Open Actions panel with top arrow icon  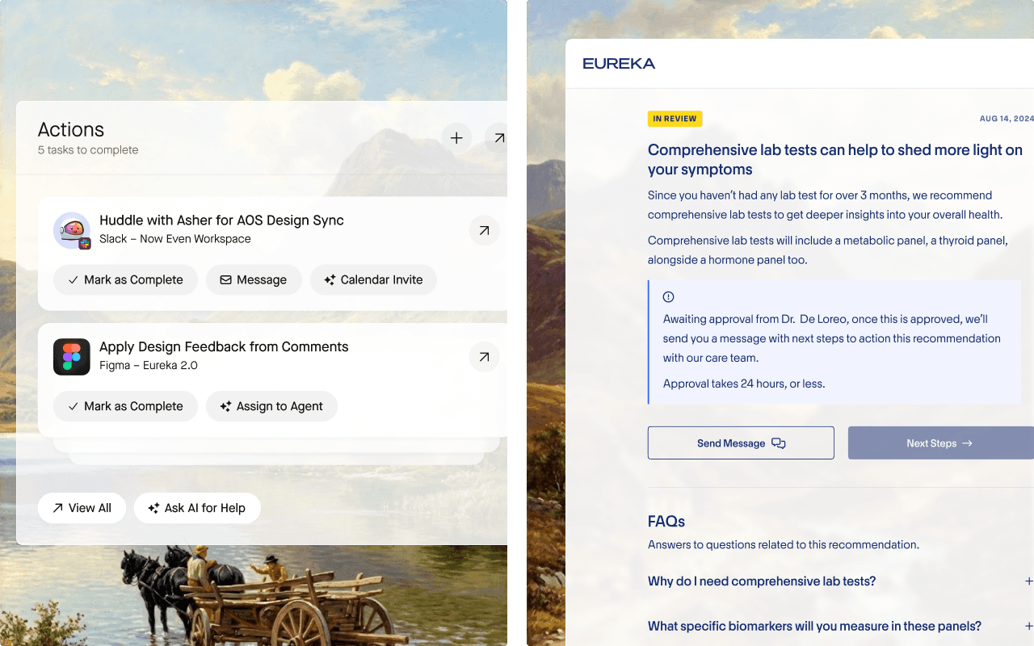click(x=496, y=138)
